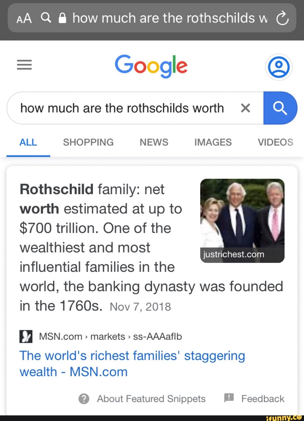Screen dimensions: 304x421
Task: Switch to the IMAGES tab
Action: click(213, 142)
